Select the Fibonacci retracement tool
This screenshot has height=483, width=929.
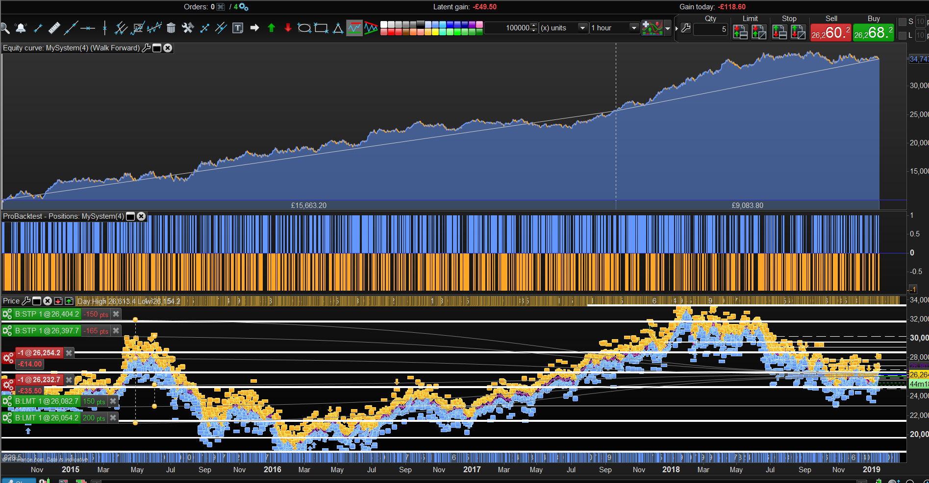coord(138,28)
